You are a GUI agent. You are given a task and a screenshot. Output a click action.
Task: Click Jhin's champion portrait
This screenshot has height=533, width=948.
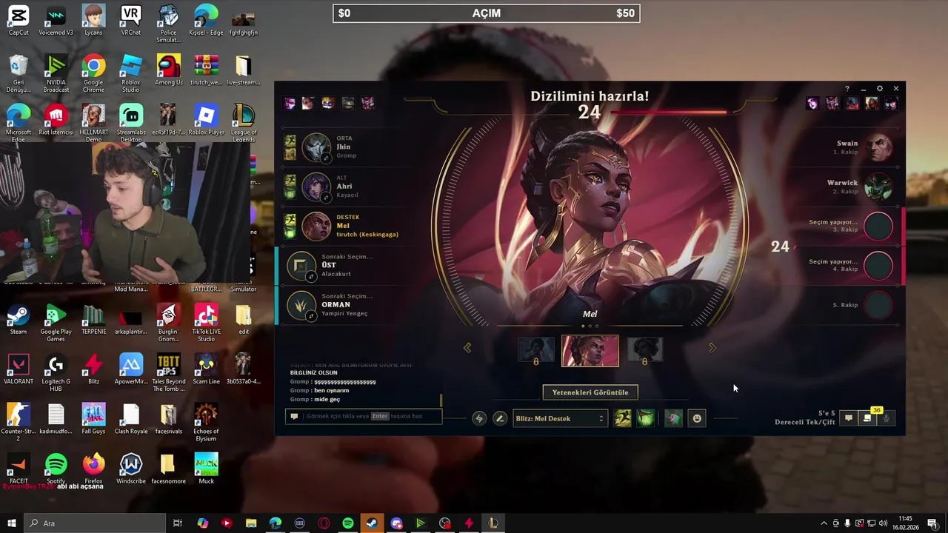click(x=316, y=147)
